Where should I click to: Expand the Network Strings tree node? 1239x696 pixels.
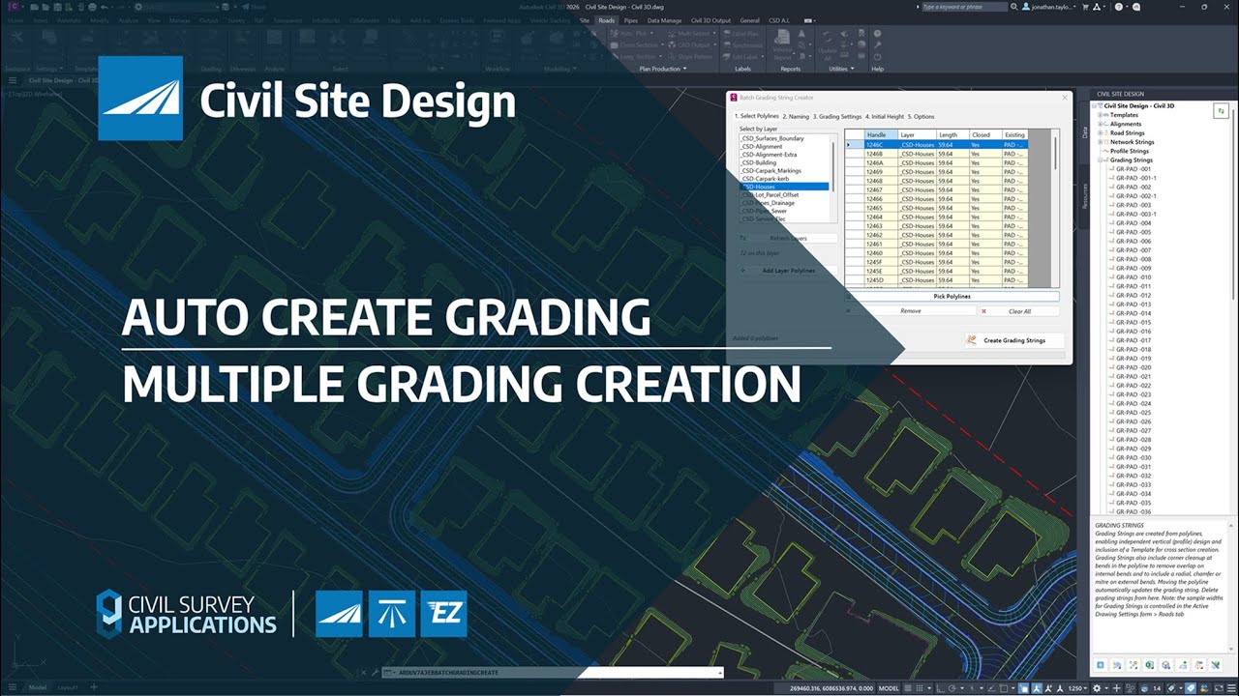click(x=1100, y=142)
